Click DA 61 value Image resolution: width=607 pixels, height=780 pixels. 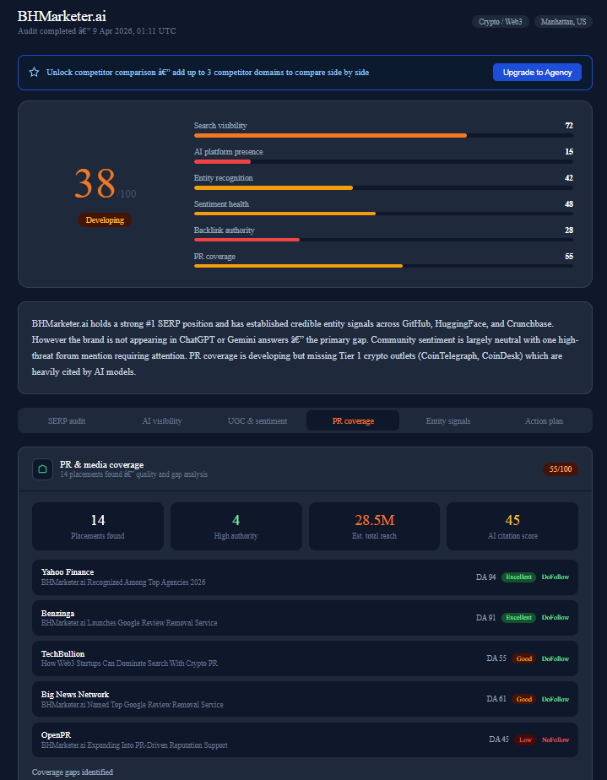tap(496, 699)
